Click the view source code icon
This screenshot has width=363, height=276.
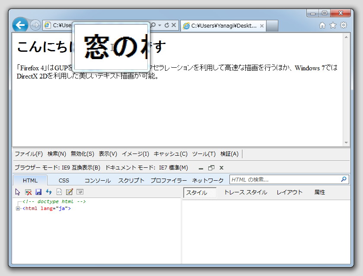click(x=58, y=192)
